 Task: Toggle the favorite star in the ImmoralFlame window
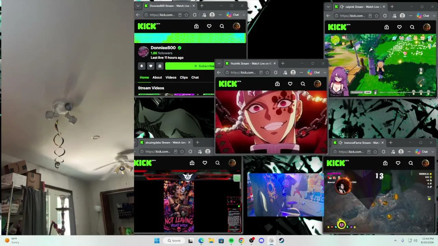click(x=375, y=152)
